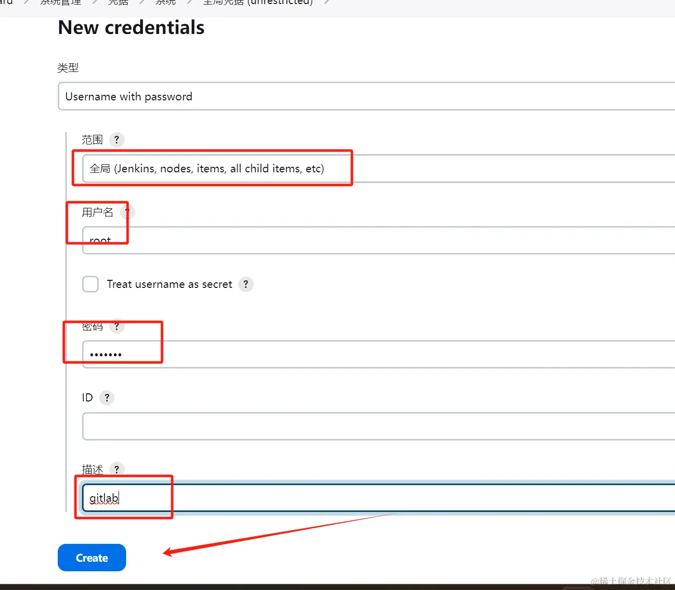The height and width of the screenshot is (590, 675).
Task: Click the 系统 breadcrumb item
Action: point(166,3)
